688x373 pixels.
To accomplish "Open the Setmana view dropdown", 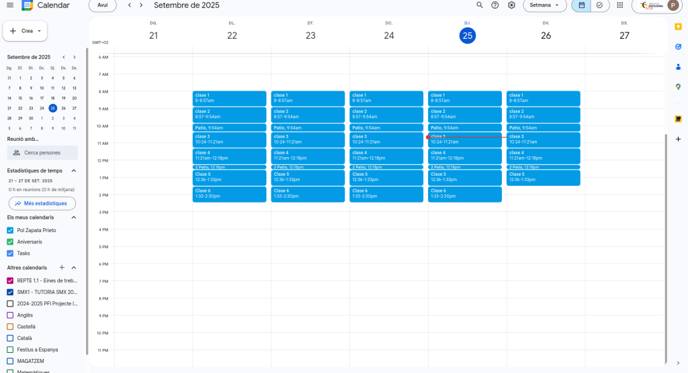I will (x=544, y=5).
